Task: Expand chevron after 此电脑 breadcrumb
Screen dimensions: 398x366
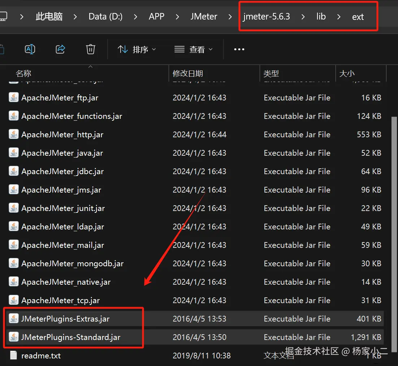Action: point(75,17)
